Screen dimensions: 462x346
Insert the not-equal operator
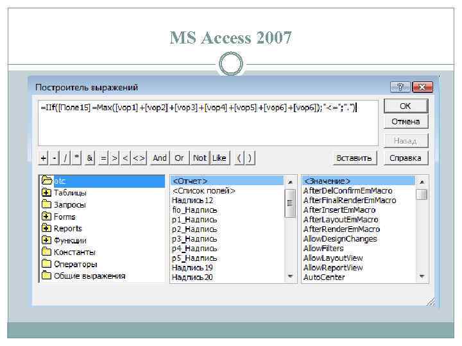(x=139, y=158)
